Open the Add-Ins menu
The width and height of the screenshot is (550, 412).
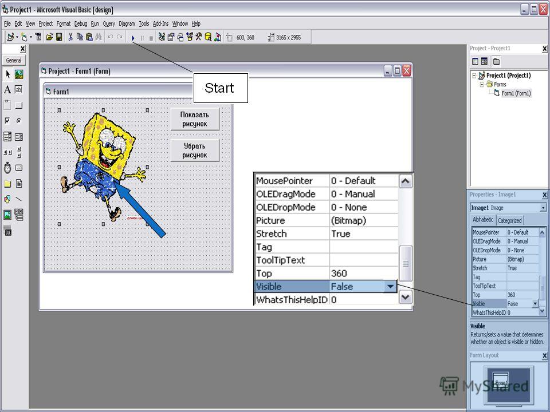(160, 23)
